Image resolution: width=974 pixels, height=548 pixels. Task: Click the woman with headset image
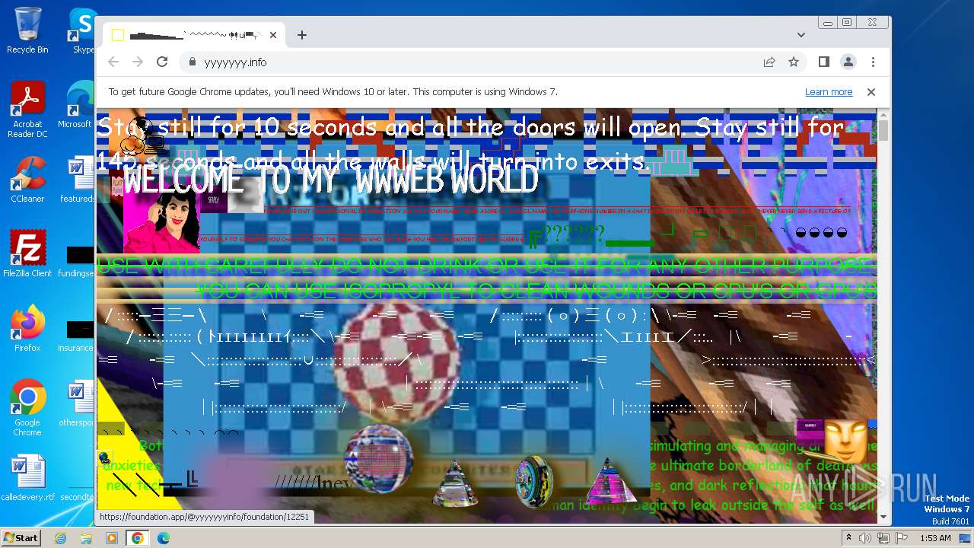(x=161, y=221)
